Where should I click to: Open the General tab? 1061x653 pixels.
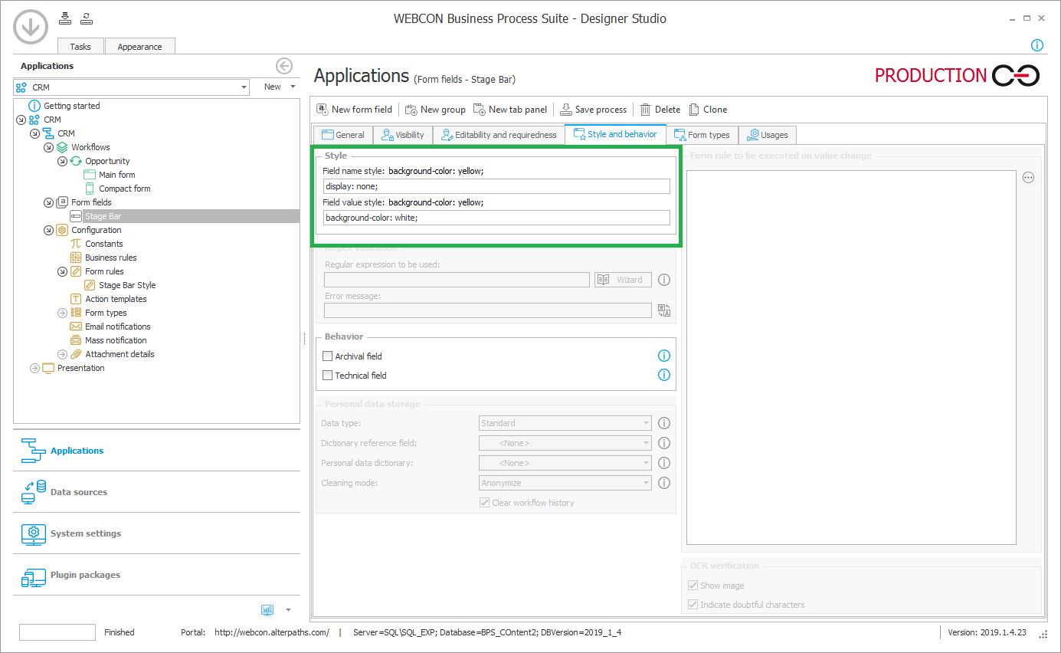tap(342, 135)
